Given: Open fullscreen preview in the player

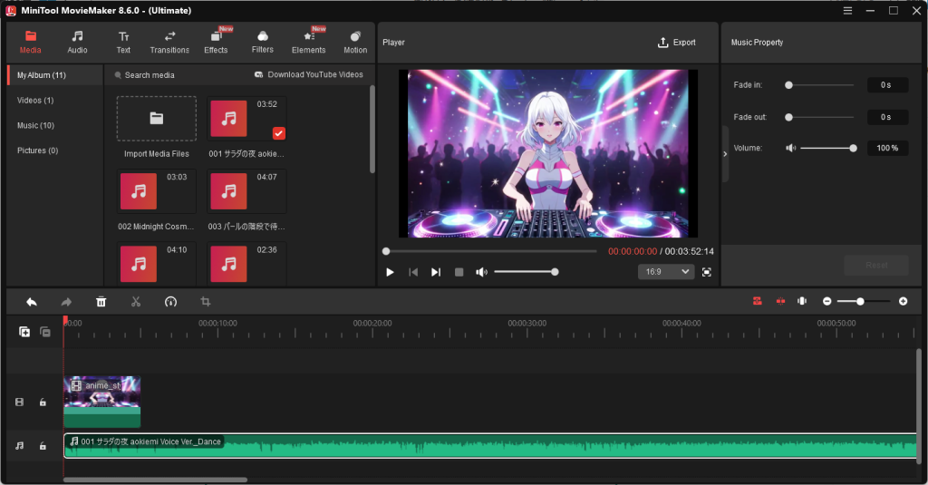Looking at the screenshot, I should (x=706, y=272).
